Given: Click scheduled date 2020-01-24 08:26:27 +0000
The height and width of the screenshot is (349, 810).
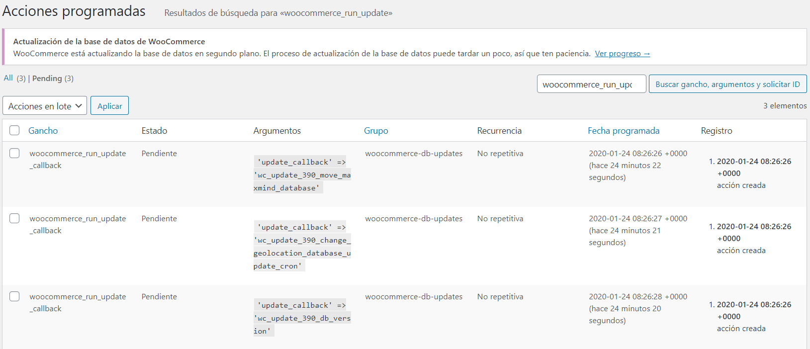Looking at the screenshot, I should [638, 219].
